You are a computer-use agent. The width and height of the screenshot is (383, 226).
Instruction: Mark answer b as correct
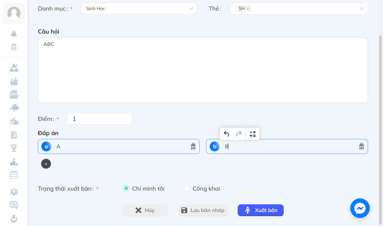tap(215, 146)
